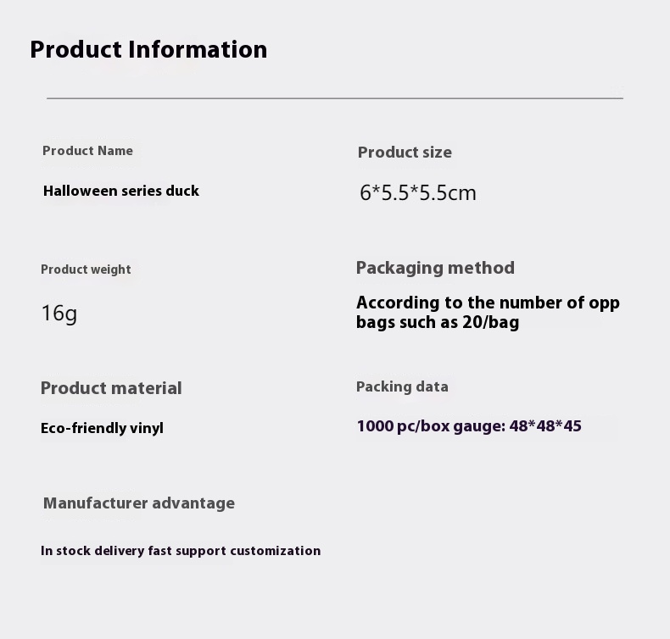Click the "Halloween series duck" text
Image resolution: width=670 pixels, height=639 pixels.
[121, 191]
